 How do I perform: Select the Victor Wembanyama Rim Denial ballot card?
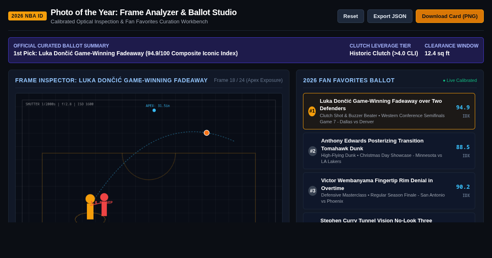point(389,190)
